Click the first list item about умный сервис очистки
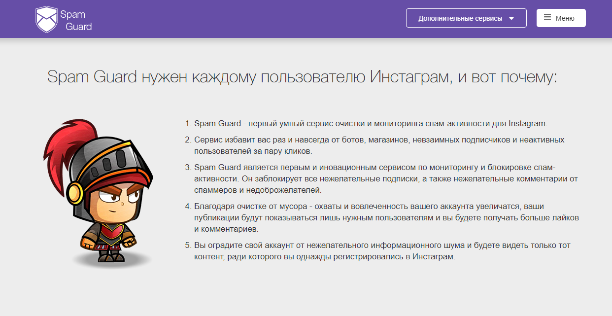This screenshot has height=316, width=612. [371, 123]
